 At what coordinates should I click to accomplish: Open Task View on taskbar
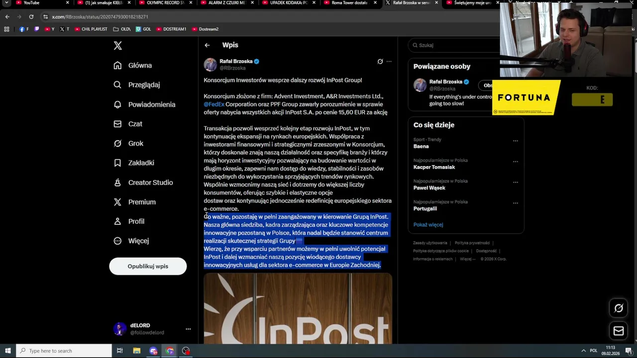[119, 351]
